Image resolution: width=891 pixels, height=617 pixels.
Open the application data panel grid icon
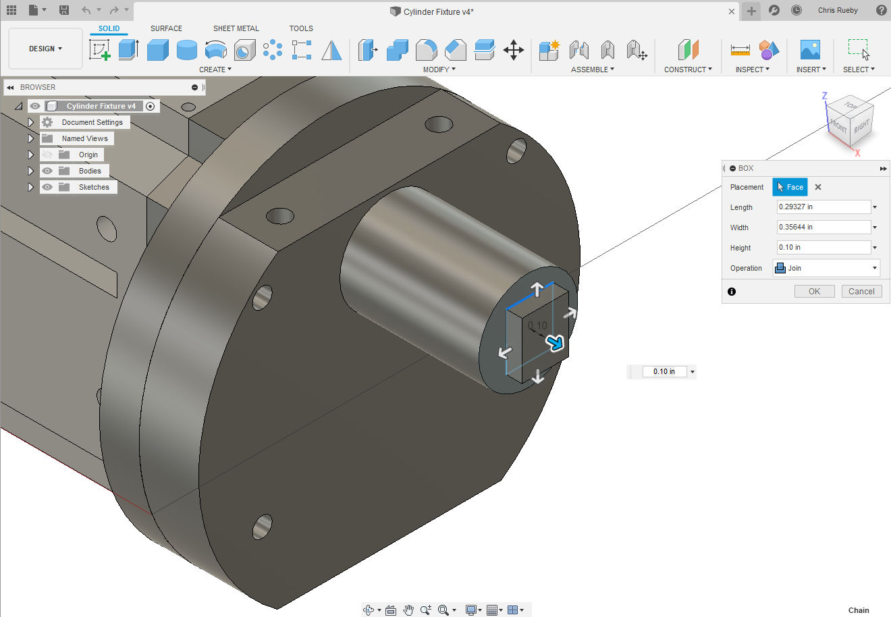click(x=11, y=10)
